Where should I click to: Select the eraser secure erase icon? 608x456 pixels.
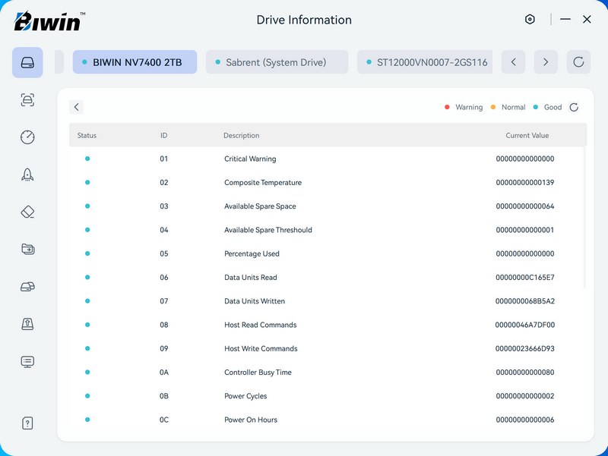pyautogui.click(x=27, y=212)
